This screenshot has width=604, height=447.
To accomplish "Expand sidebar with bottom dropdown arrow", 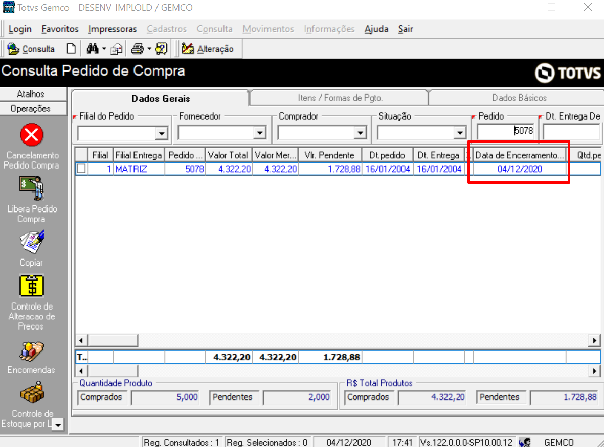I will coord(58,425).
